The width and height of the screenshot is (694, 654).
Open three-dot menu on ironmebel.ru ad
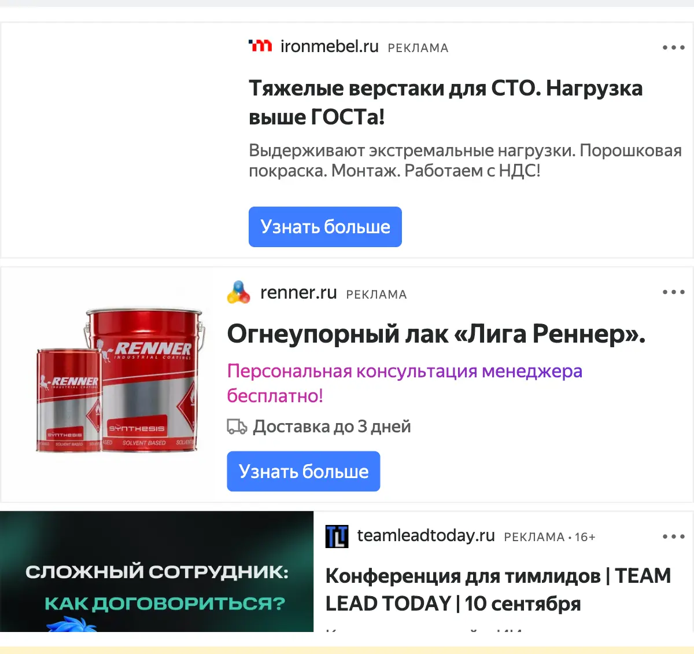[x=674, y=47]
